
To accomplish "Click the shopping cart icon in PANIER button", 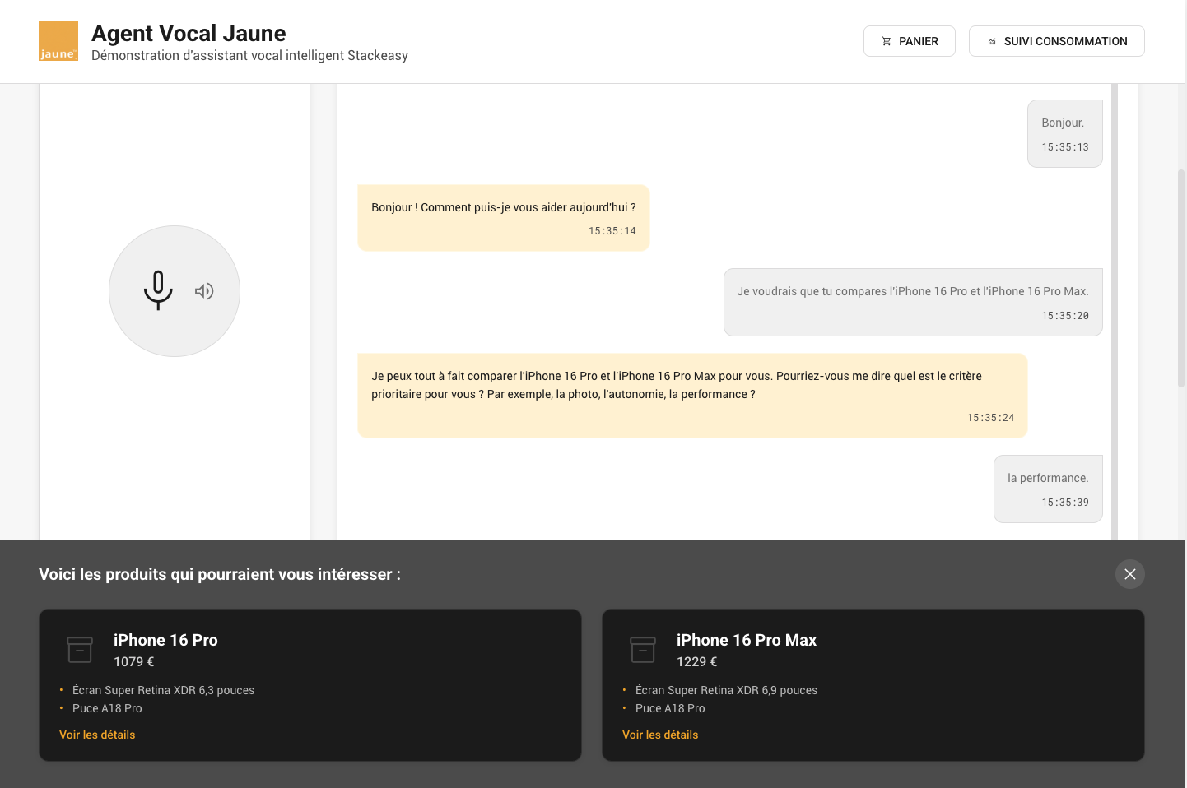I will [887, 40].
